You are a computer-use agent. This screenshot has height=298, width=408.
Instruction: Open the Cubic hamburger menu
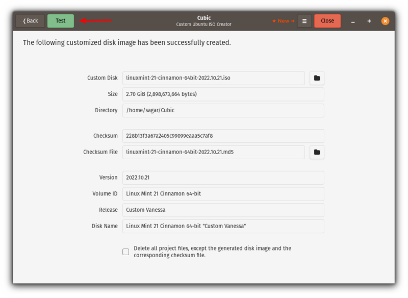(x=304, y=21)
